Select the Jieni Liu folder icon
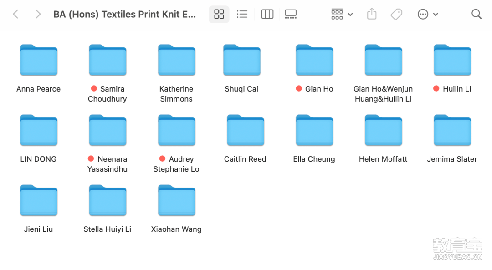Image resolution: width=492 pixels, height=270 pixels. 39,200
